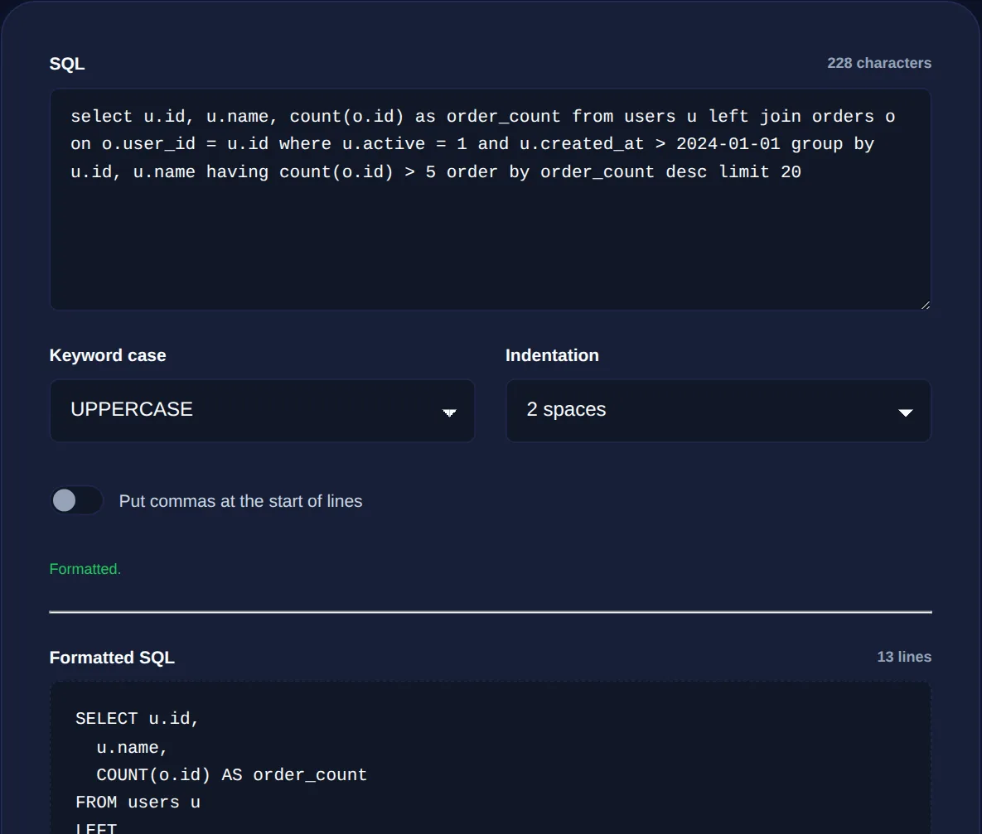Screen dimensions: 982x834
Task: Open the Keyword case dropdown
Action: click(x=262, y=411)
